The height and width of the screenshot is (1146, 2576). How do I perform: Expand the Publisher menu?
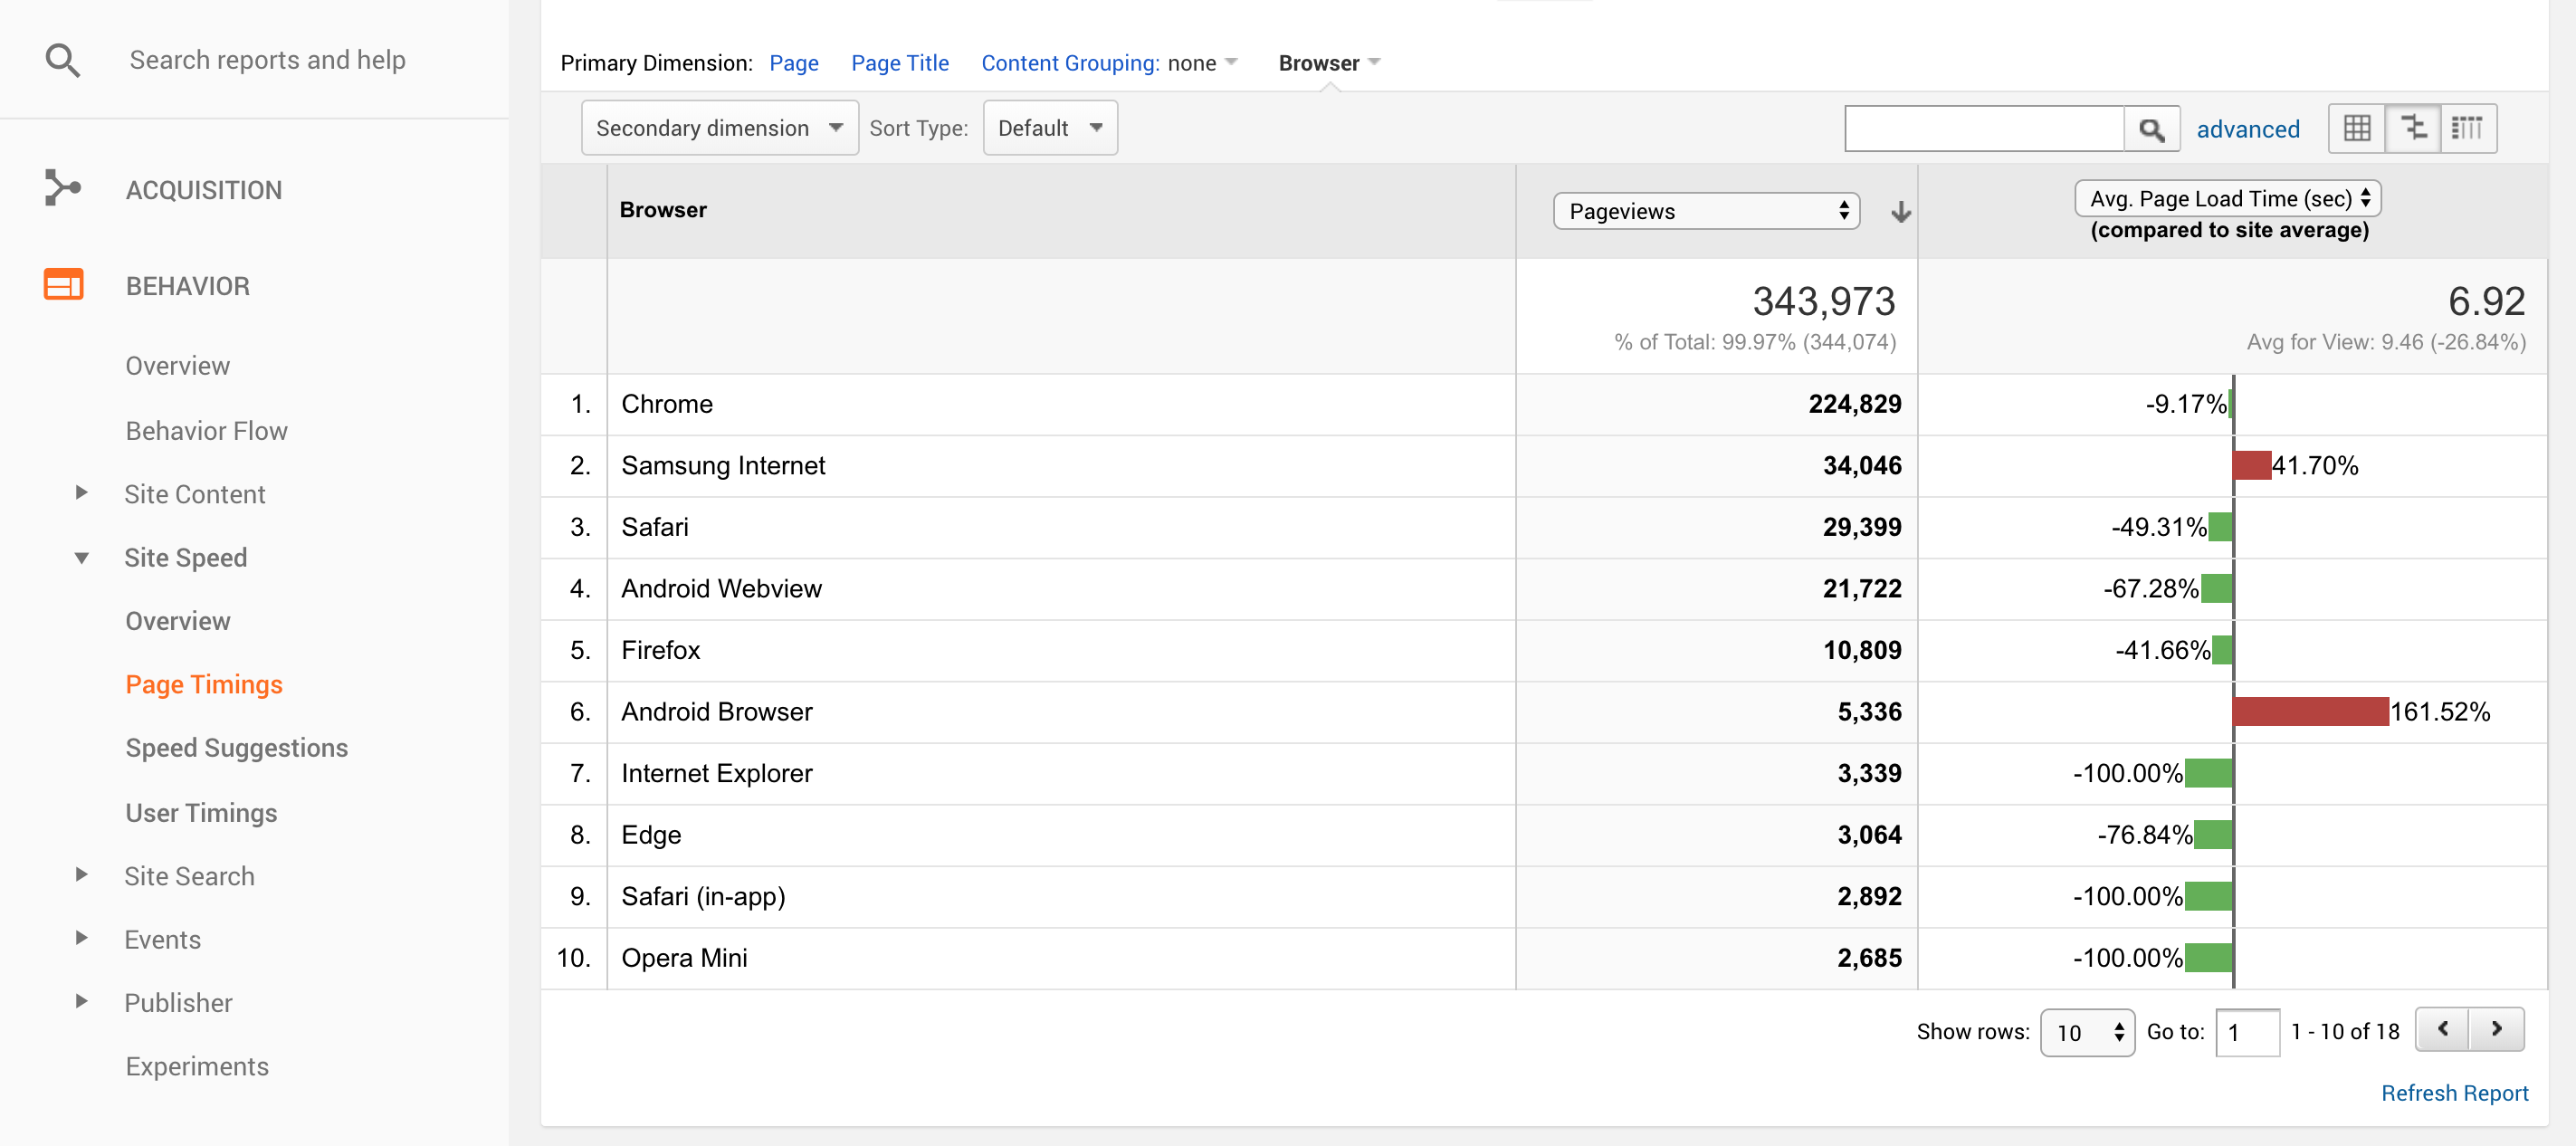82,1002
